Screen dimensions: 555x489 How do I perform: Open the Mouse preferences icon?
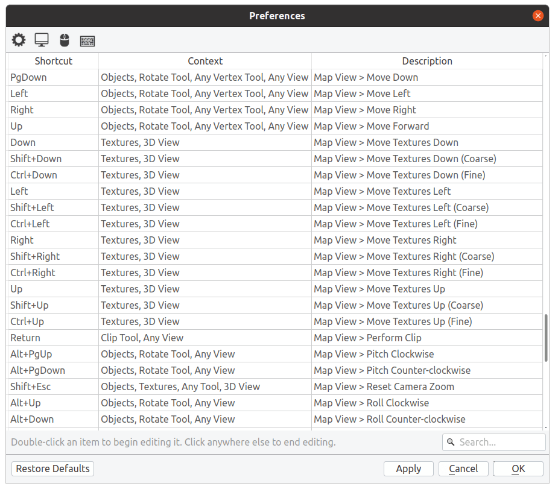pyautogui.click(x=65, y=40)
